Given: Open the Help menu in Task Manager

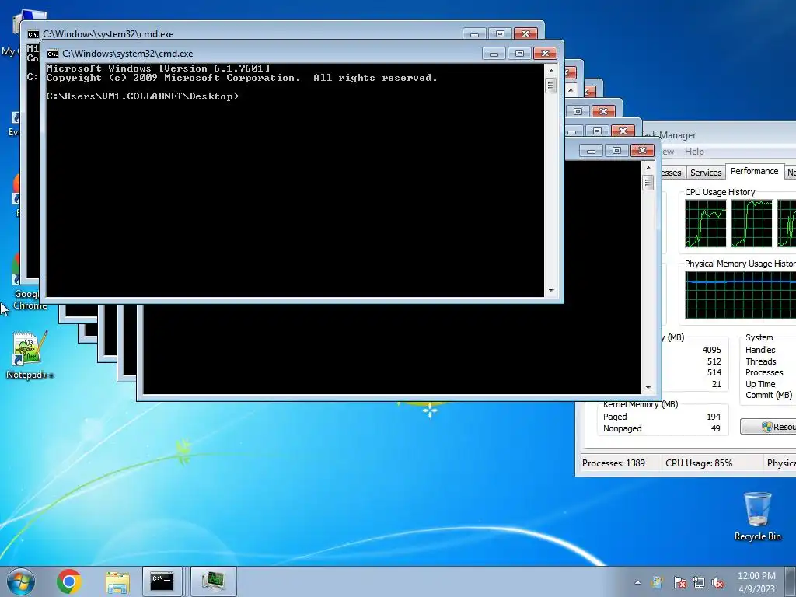Looking at the screenshot, I should (694, 152).
